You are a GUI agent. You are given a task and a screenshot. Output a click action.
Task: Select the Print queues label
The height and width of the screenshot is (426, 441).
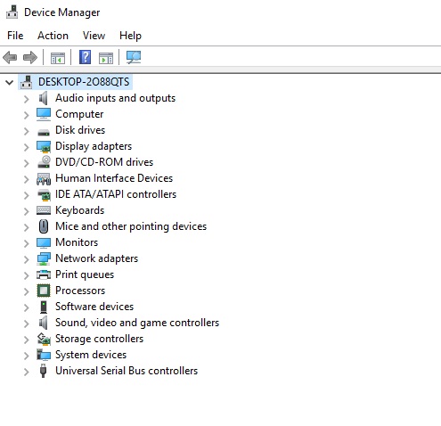pos(85,274)
